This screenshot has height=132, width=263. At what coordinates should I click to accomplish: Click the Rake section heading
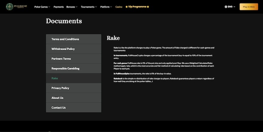pos(113,38)
